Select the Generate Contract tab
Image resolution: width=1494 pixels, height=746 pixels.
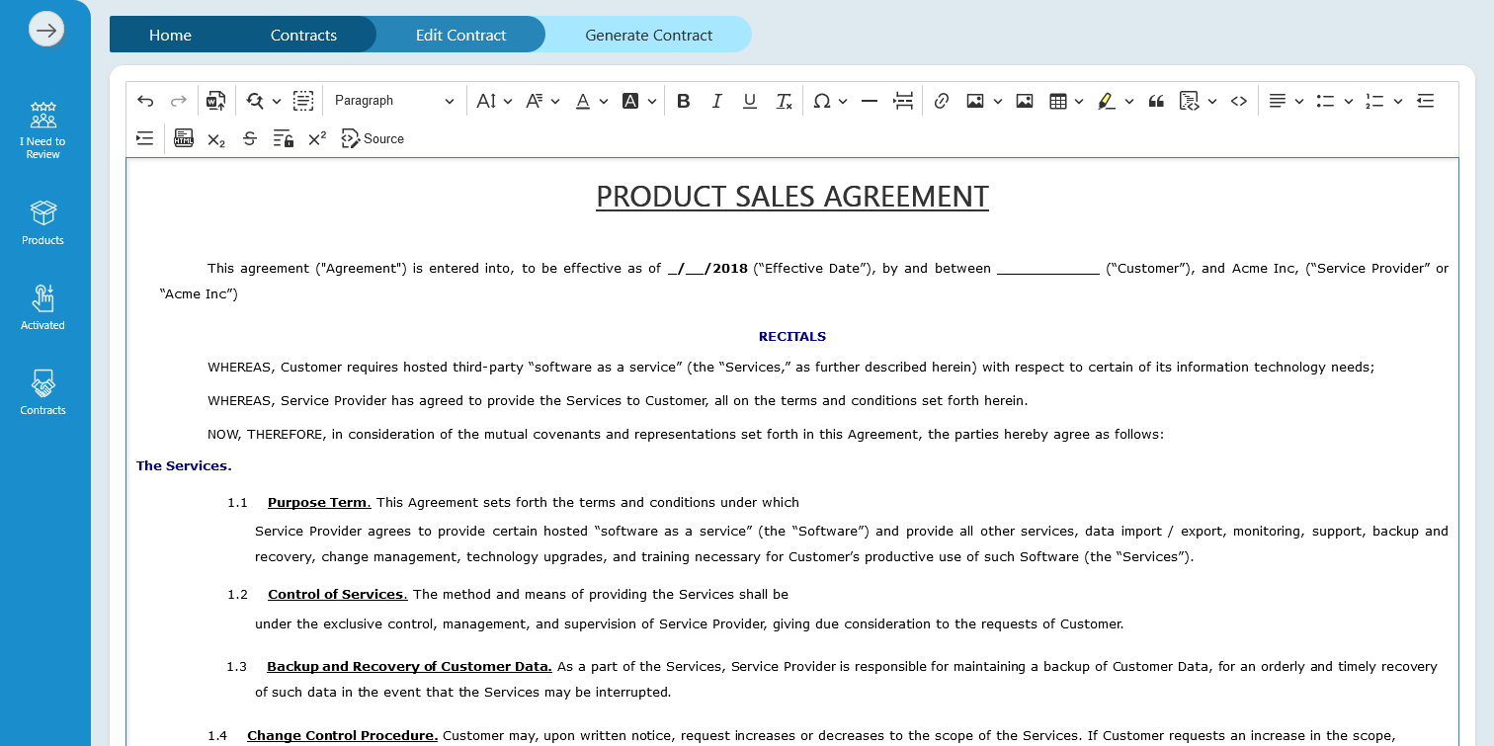[x=648, y=35]
